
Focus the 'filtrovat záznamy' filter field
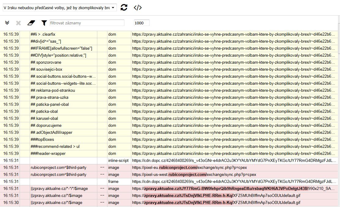pos(87,23)
